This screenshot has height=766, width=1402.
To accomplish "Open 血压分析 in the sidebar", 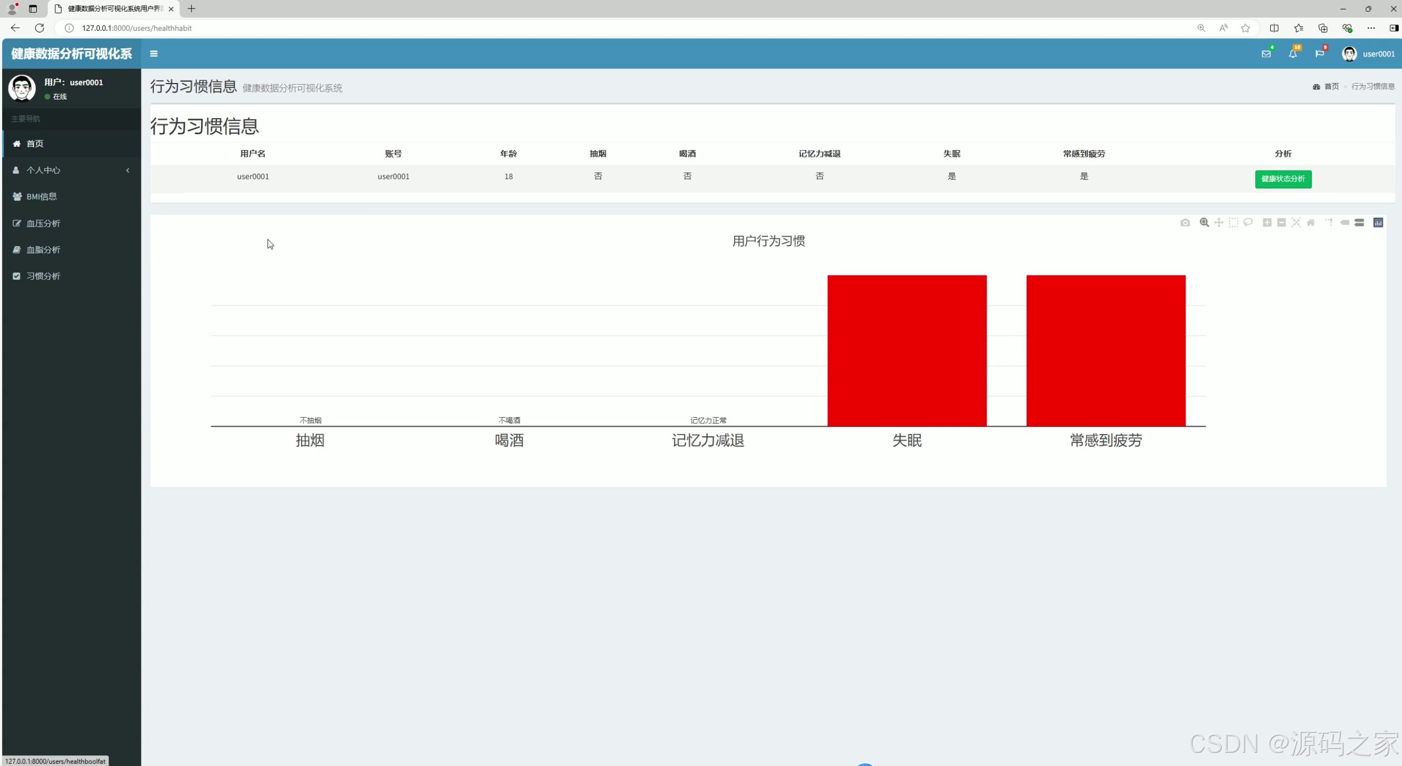I will coord(44,223).
